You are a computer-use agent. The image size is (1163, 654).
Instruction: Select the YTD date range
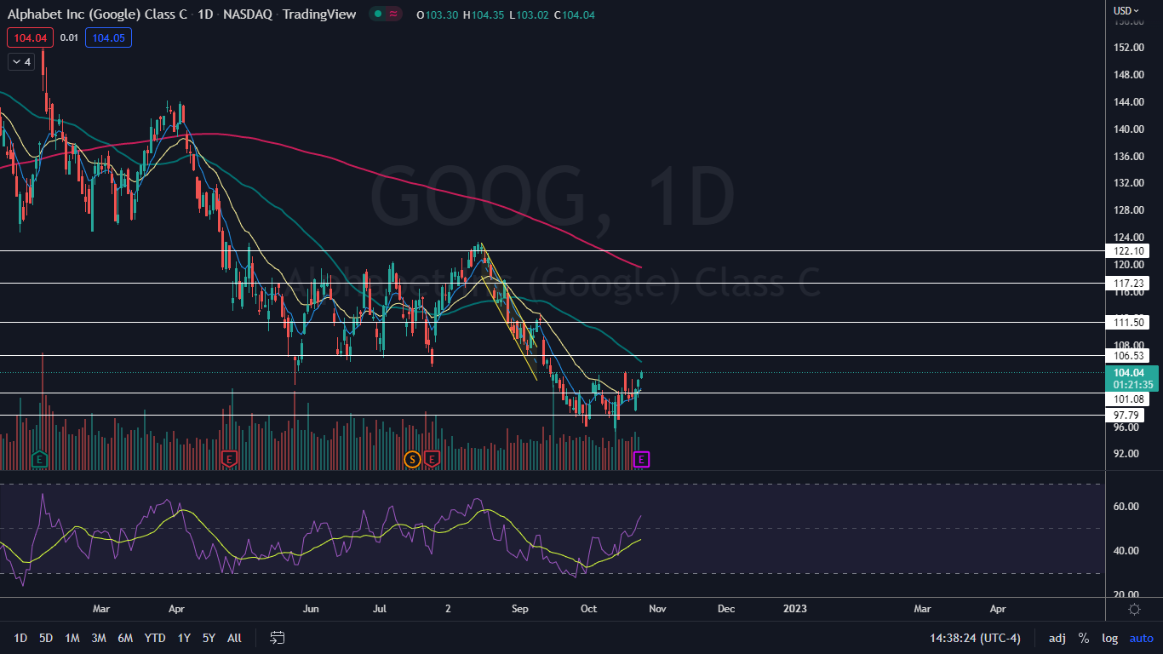coord(155,638)
